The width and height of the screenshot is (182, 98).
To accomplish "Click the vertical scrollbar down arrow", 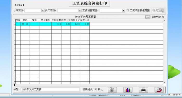I will tap(165, 82).
